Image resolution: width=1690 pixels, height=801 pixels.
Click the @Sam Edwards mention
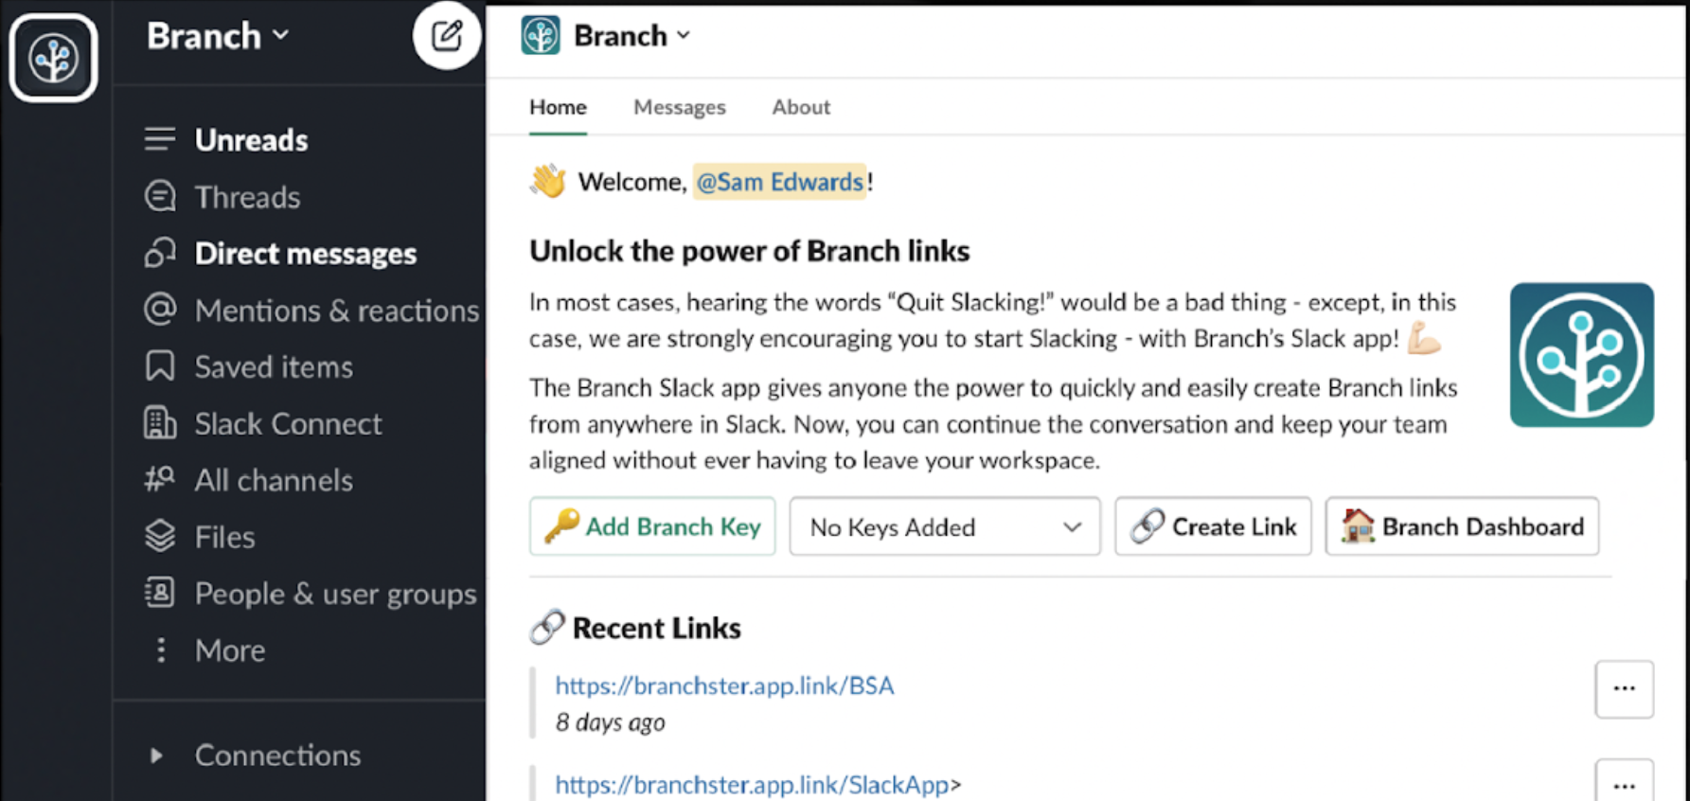780,182
